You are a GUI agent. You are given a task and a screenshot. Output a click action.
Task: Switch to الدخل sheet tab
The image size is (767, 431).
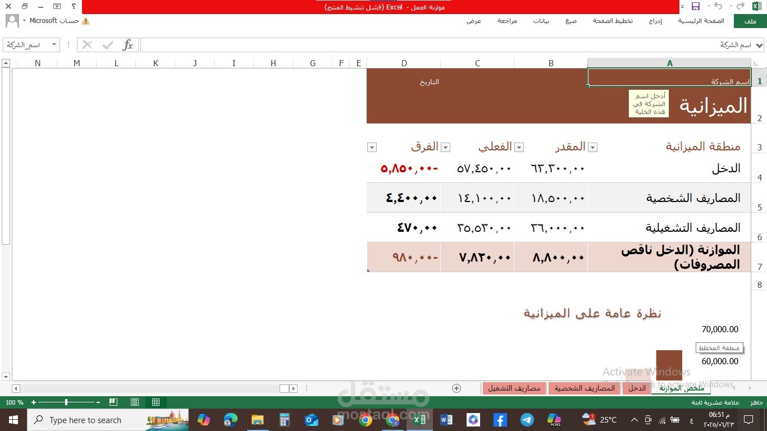[637, 388]
